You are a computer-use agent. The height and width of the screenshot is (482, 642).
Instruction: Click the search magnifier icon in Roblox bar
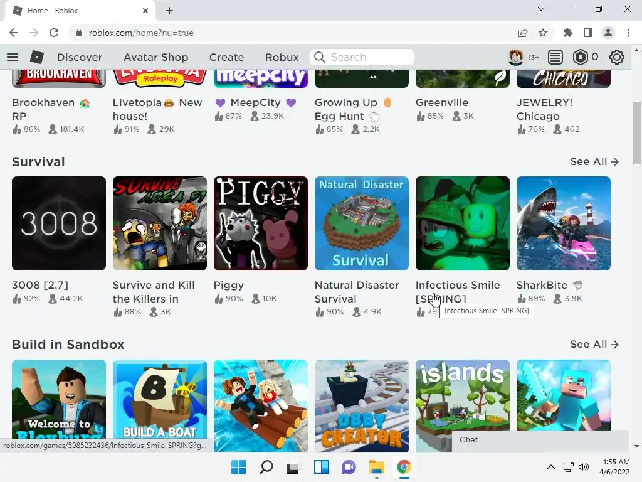click(x=320, y=57)
